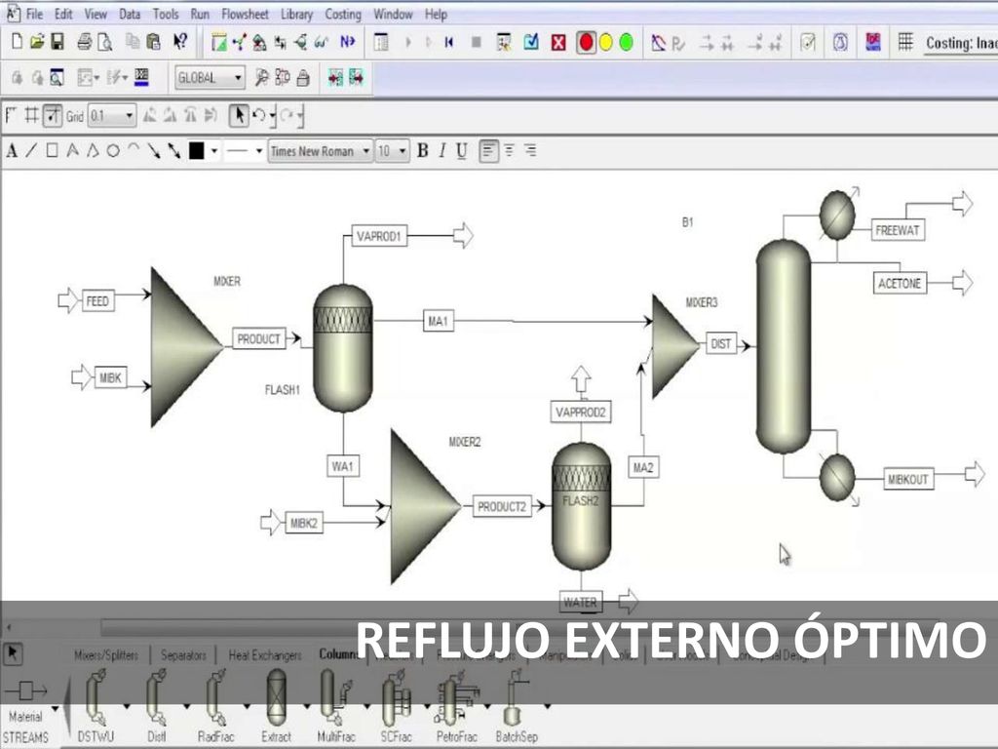Image resolution: width=998 pixels, height=749 pixels.
Task: Click the Print icon
Action: 84,42
